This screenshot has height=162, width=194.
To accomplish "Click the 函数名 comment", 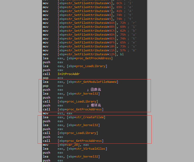I will (96, 90).
